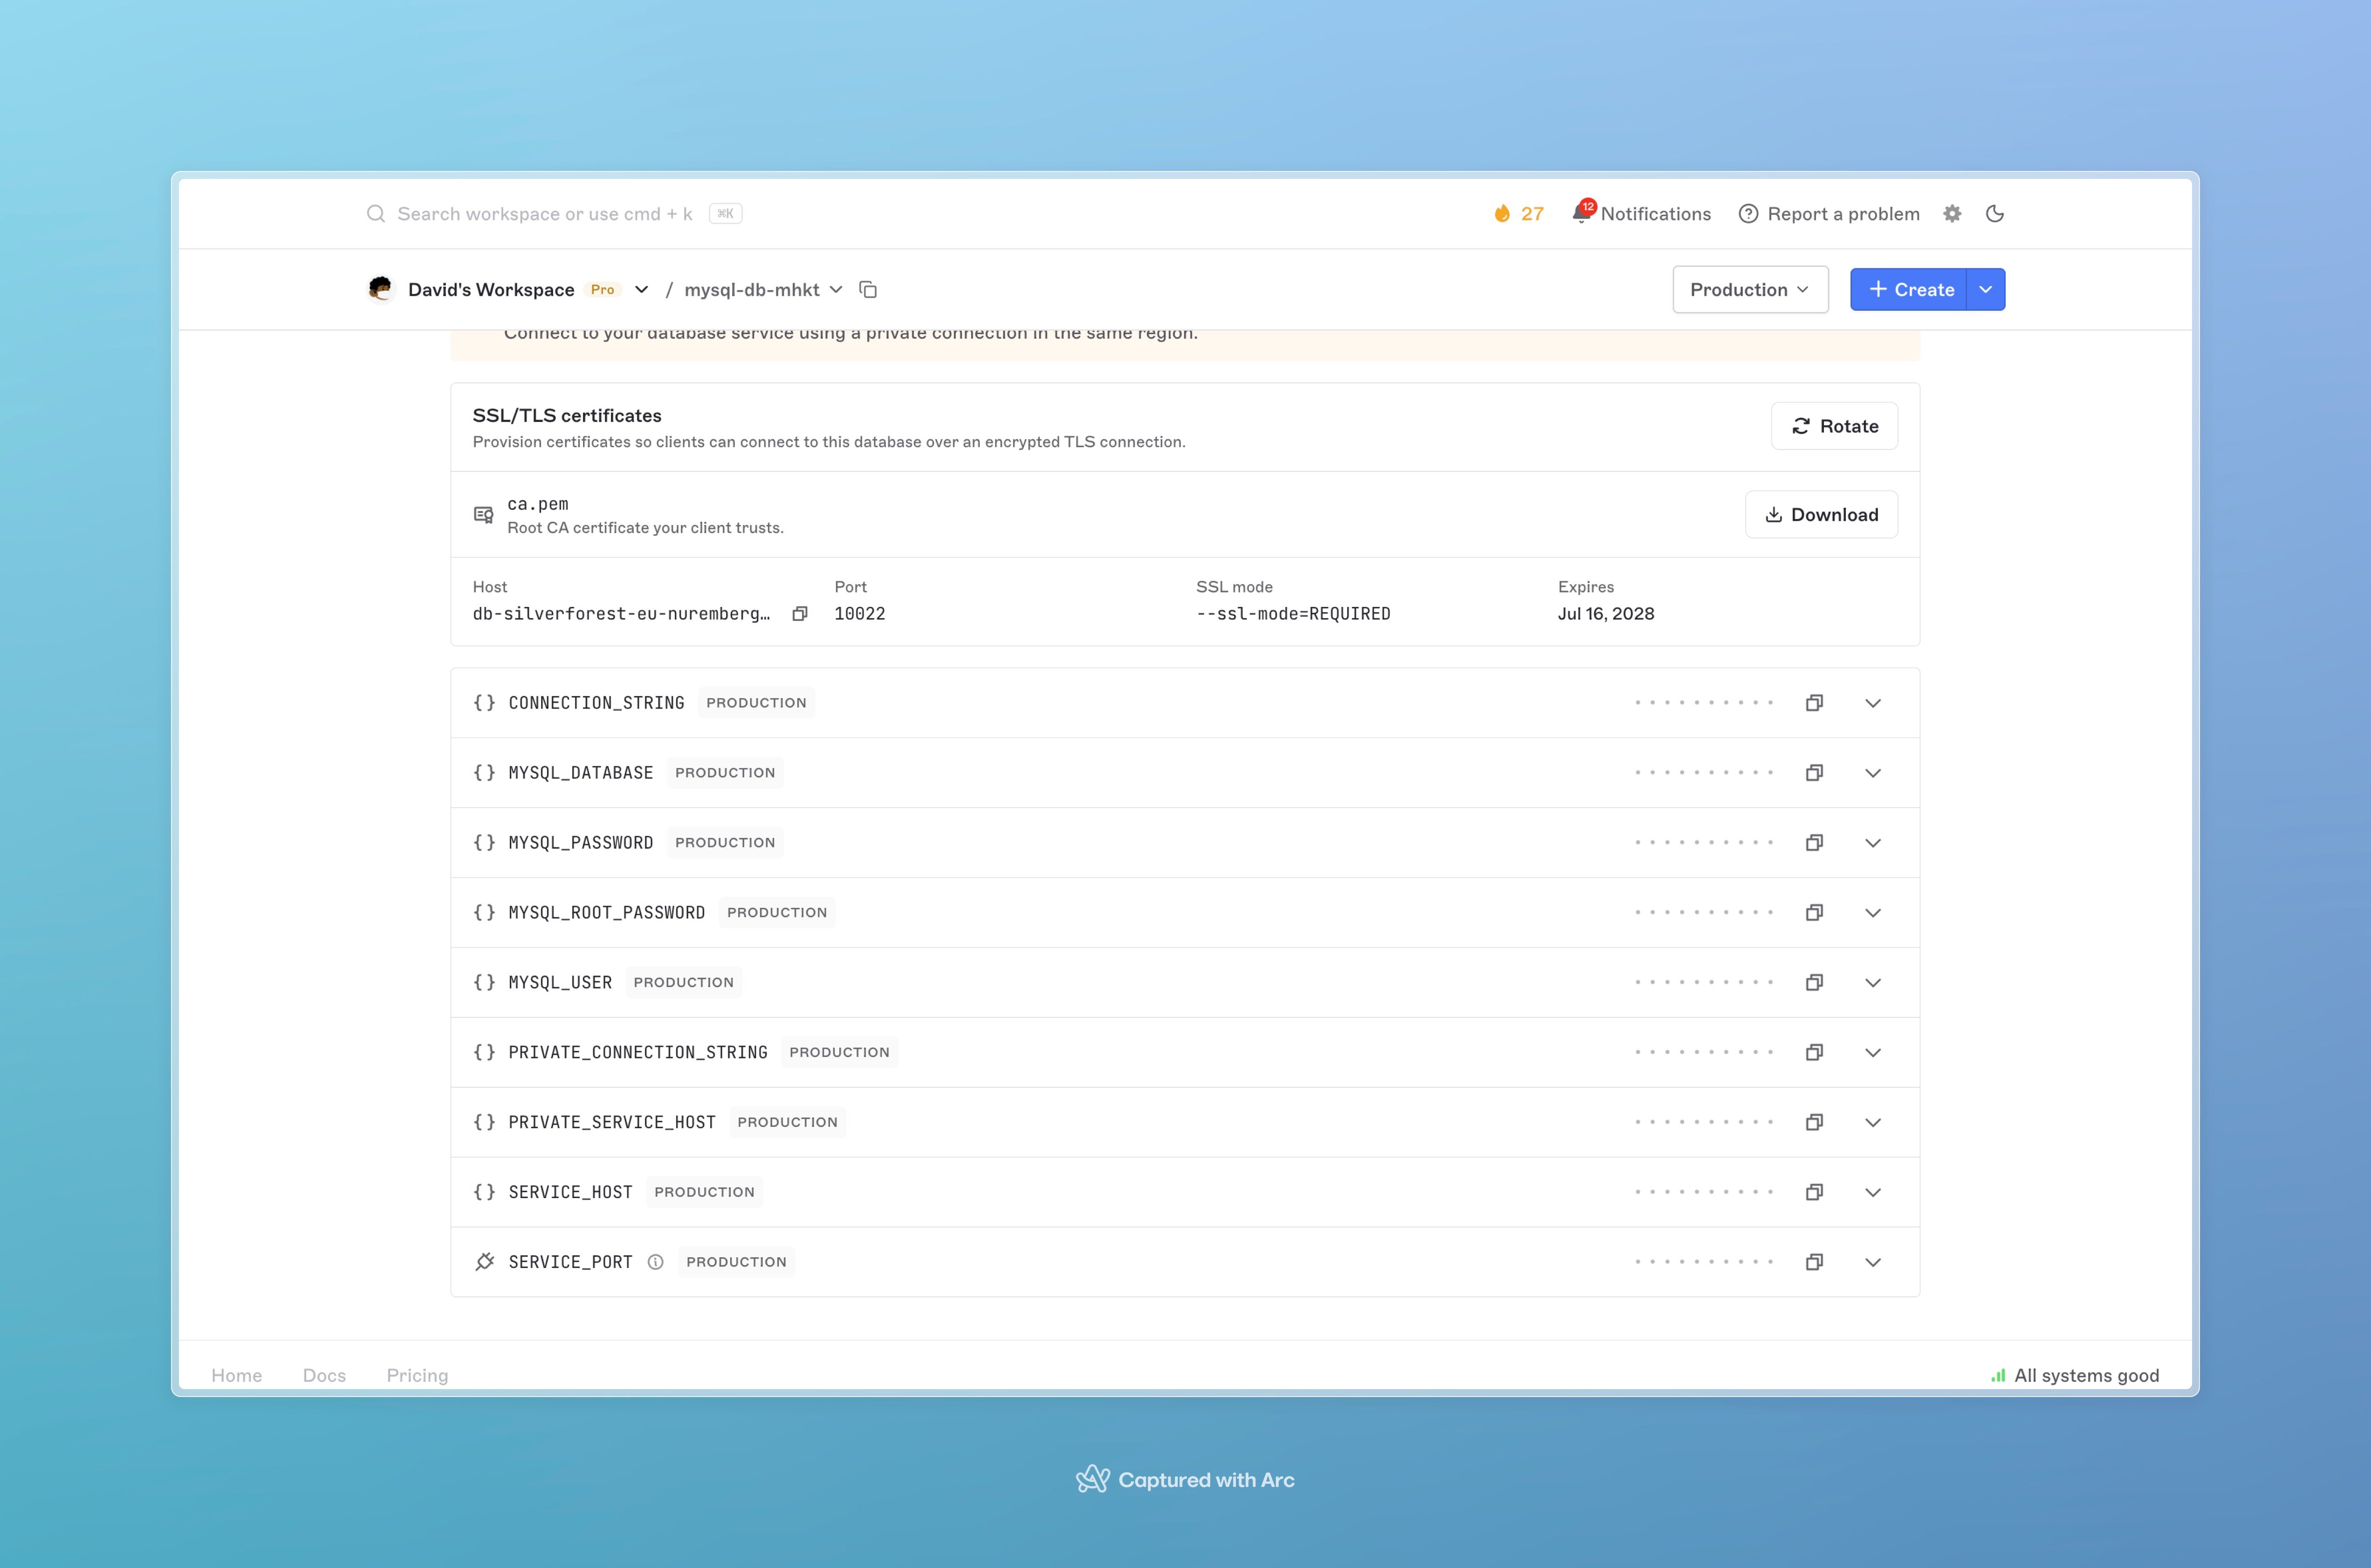The height and width of the screenshot is (1568, 2371).
Task: Click the All systems good status indicator
Action: point(2075,1376)
